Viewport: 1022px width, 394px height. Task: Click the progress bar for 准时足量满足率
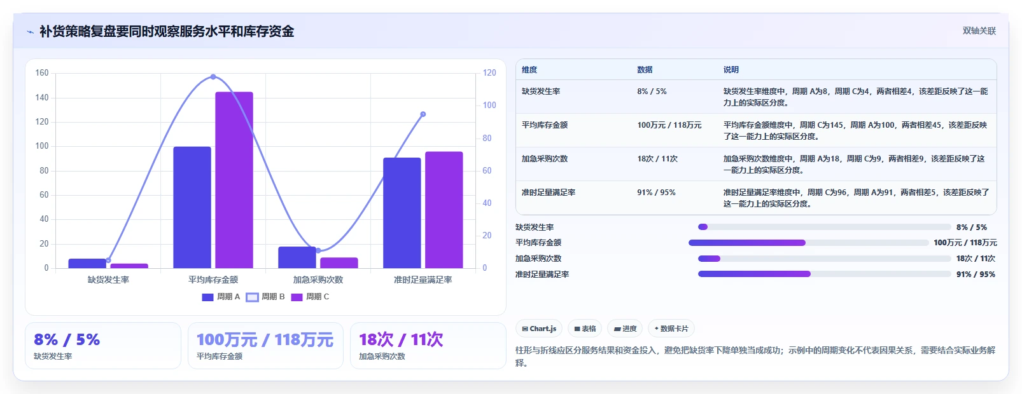click(824, 274)
